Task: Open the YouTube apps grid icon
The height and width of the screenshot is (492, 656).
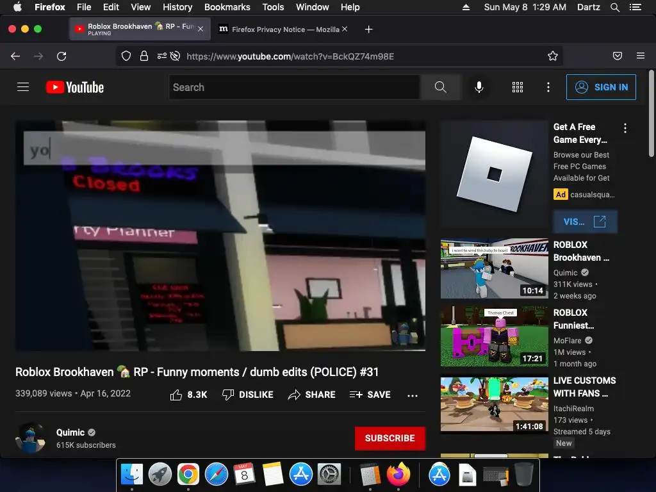Action: tap(518, 87)
